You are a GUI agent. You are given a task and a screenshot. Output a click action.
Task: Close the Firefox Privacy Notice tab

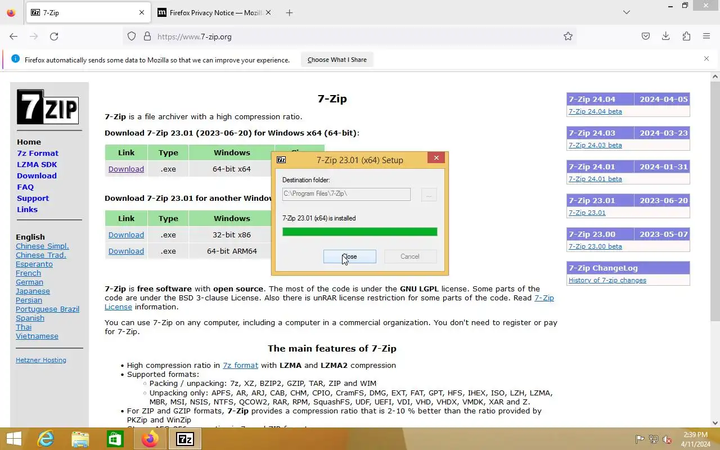coord(268,12)
